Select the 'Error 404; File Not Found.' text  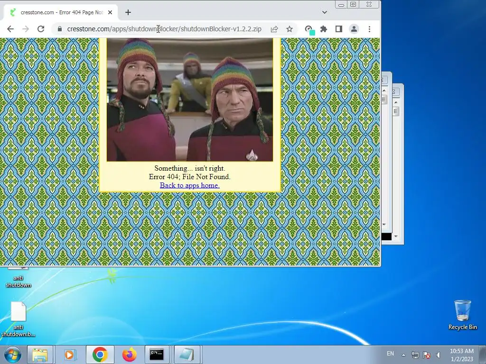point(190,177)
